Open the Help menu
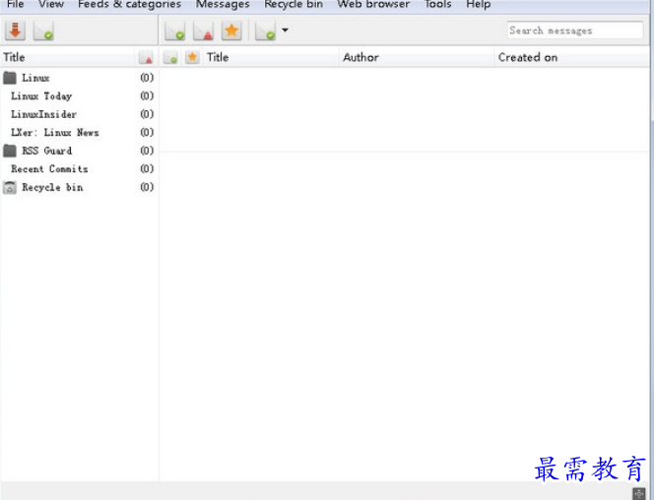654x500 pixels. coord(479,4)
